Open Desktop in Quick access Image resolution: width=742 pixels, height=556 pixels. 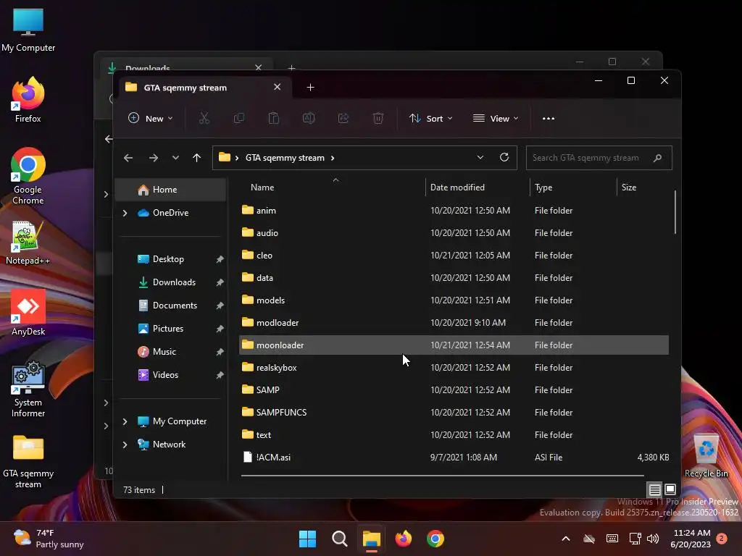coord(168,259)
